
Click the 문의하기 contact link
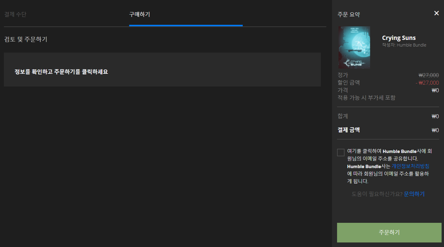point(414,194)
